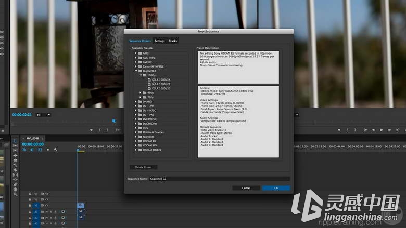Toggle lock on track V2
The width and height of the screenshot is (406, 228).
30,199
